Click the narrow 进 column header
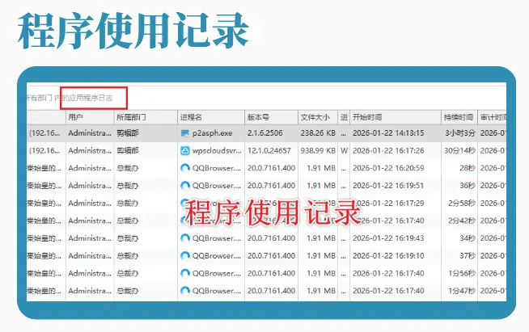 pyautogui.click(x=344, y=117)
